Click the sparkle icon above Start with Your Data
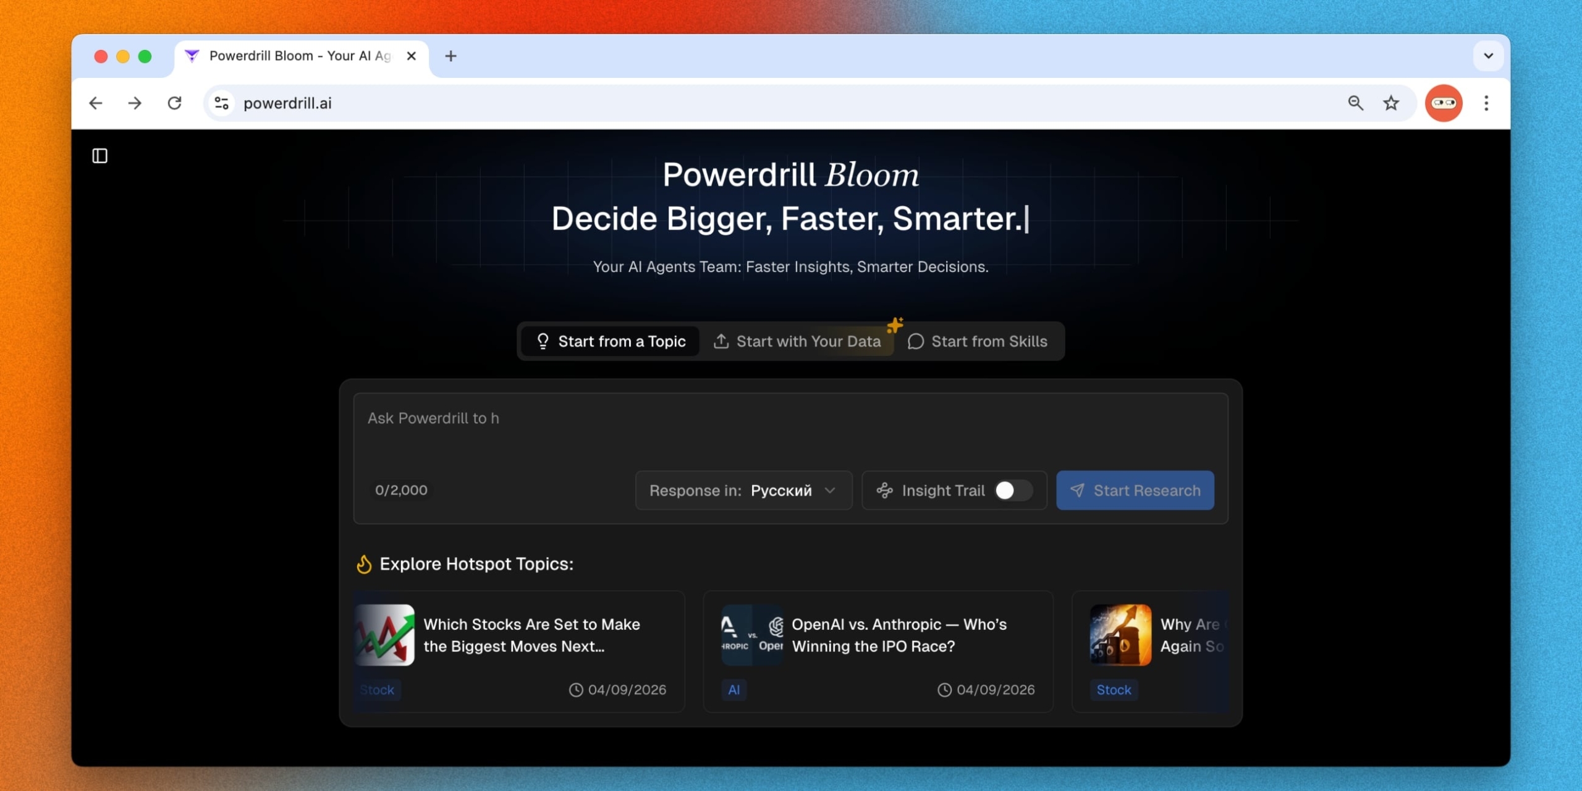1582x791 pixels. [895, 324]
